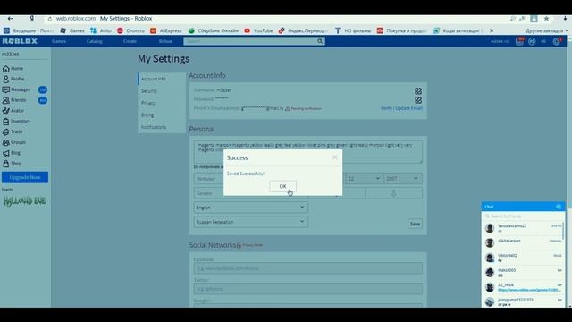Open the Russian Federation country dropdown
This screenshot has height=322, width=572.
click(x=250, y=222)
